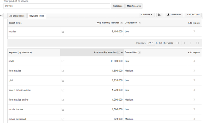This screenshot has height=123, width=203.
Task: Go to next page of keywords
Action: (x=191, y=43)
